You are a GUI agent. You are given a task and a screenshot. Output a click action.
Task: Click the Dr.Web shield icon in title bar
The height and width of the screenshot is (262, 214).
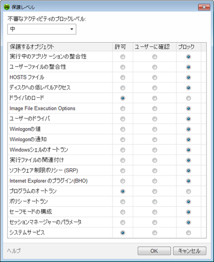[7, 7]
